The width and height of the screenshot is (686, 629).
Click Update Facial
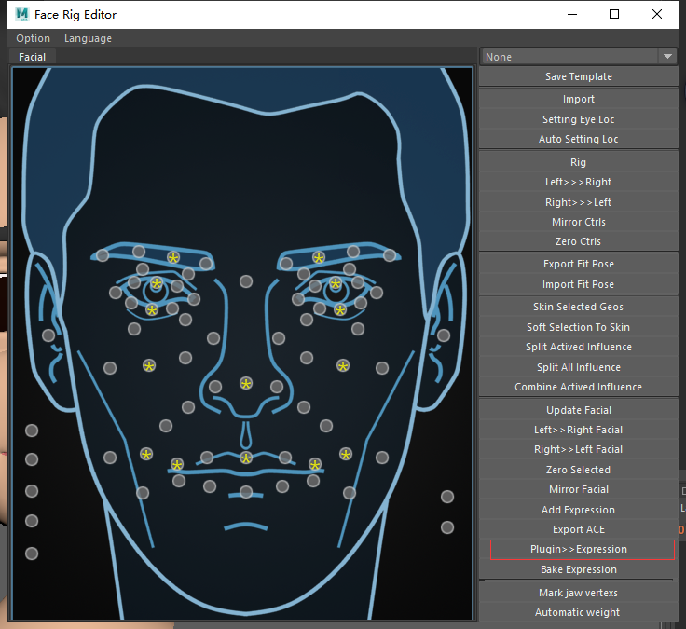579,410
